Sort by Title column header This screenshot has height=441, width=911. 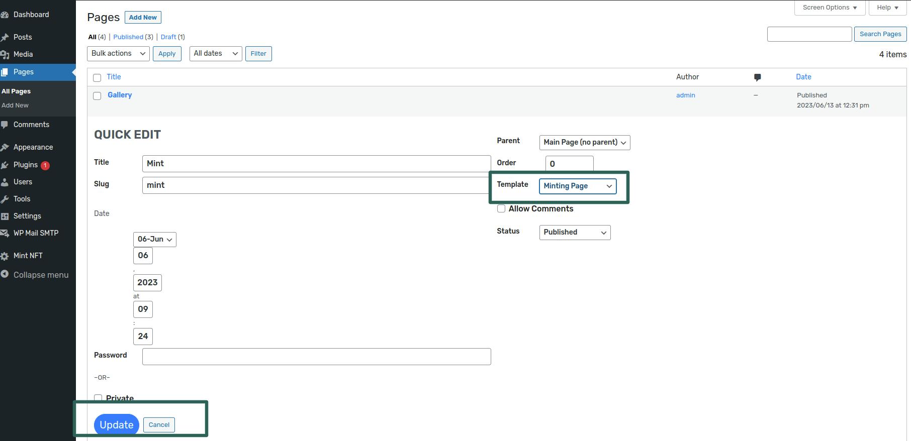coord(114,77)
